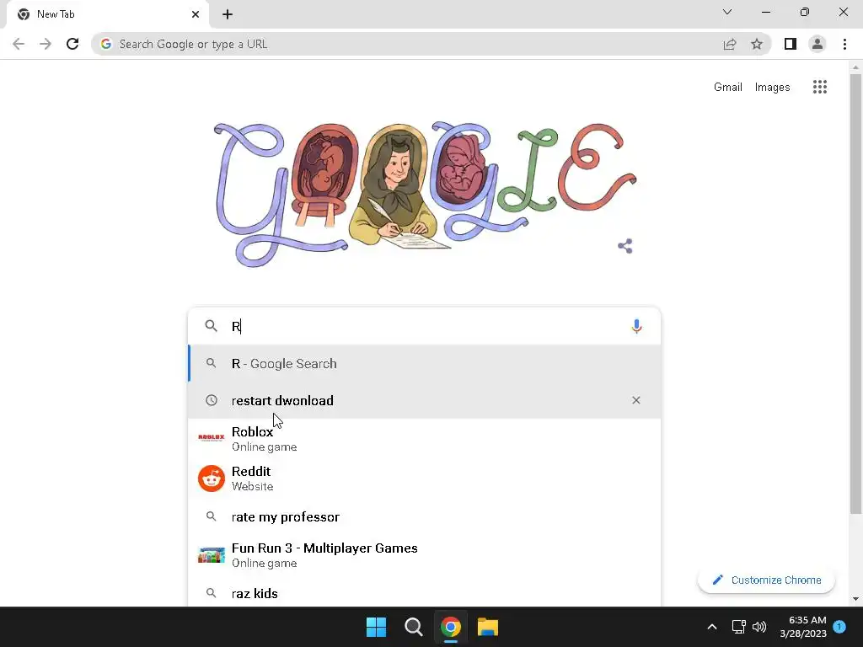Click the page vertical scrollbar
The image size is (863, 647).
click(x=855, y=294)
